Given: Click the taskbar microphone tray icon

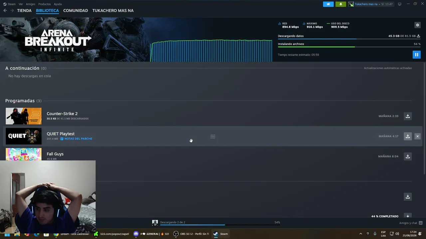Looking at the screenshot, I should click(x=375, y=234).
